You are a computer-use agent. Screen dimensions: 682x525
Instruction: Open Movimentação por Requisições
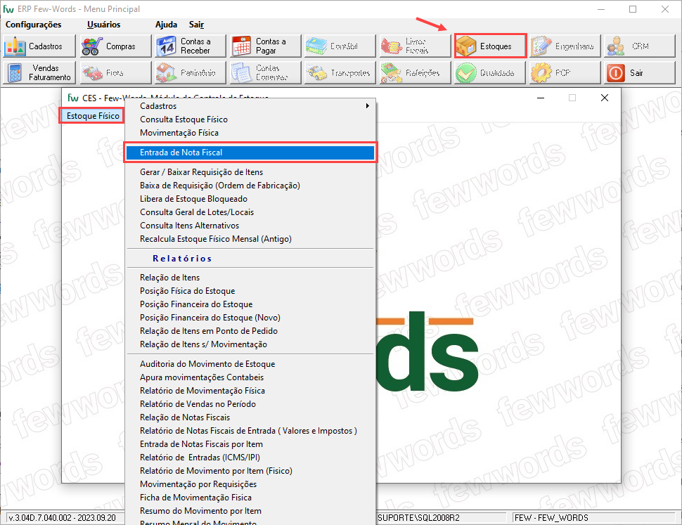[250, 484]
